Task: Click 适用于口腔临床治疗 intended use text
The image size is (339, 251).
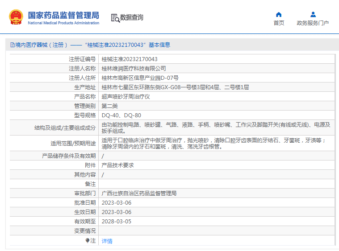Action: (214, 144)
